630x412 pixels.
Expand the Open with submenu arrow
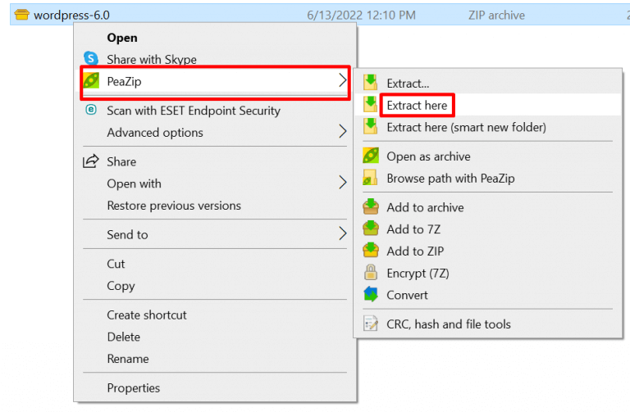[342, 183]
